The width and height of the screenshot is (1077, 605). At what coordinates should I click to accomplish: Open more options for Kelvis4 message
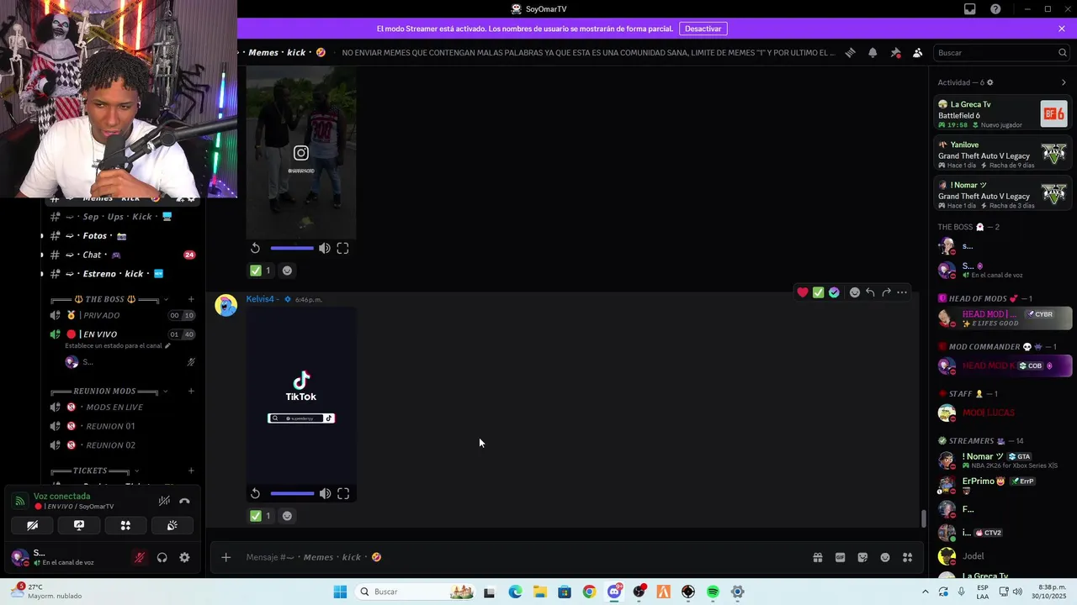tap(902, 292)
